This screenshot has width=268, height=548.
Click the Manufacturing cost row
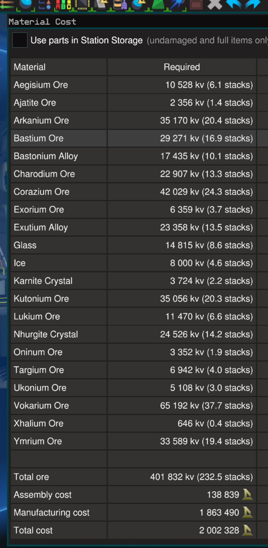(x=133, y=512)
